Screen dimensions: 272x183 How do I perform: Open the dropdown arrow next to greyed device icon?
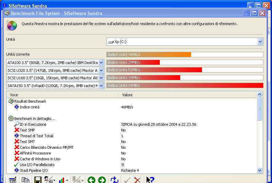click(82, 181)
